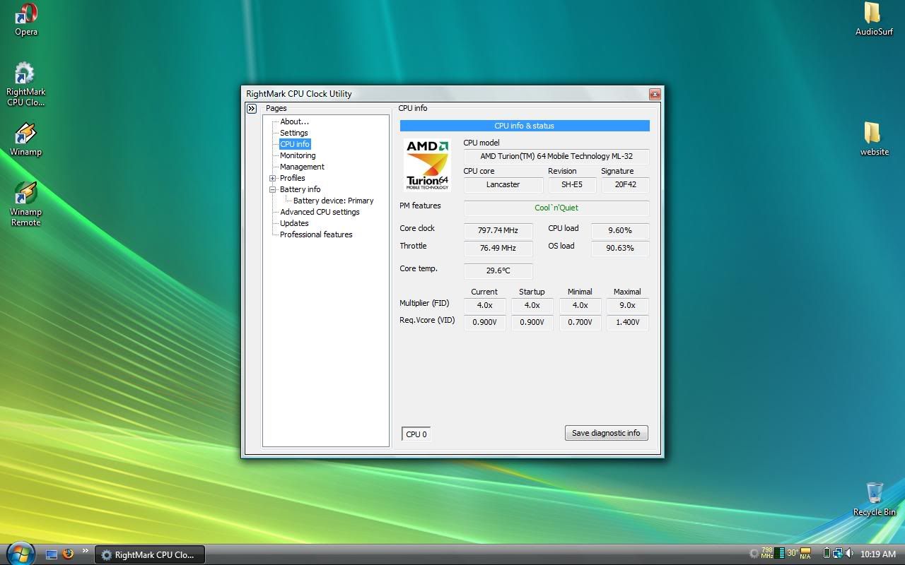Viewport: 905px width, 565px height.
Task: Open the Management page
Action: pyautogui.click(x=302, y=167)
